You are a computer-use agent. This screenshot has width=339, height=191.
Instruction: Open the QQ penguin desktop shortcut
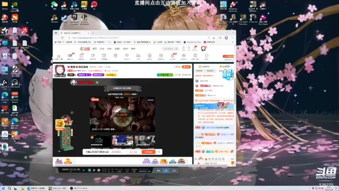[64, 5]
